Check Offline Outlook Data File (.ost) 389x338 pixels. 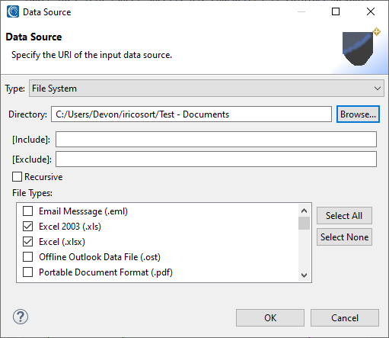click(x=27, y=257)
